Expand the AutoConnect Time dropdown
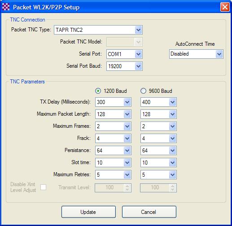The height and width of the screenshot is (226, 232). coord(196,54)
